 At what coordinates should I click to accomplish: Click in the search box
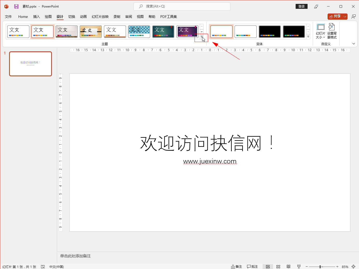click(182, 6)
